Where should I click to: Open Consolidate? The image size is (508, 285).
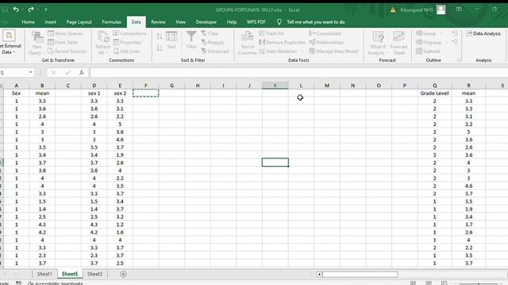coord(325,33)
